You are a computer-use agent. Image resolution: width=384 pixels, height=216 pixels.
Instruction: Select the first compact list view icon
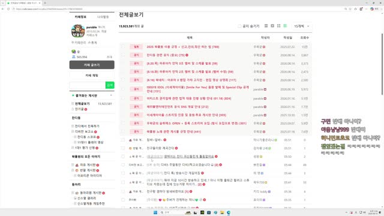click(x=266, y=26)
